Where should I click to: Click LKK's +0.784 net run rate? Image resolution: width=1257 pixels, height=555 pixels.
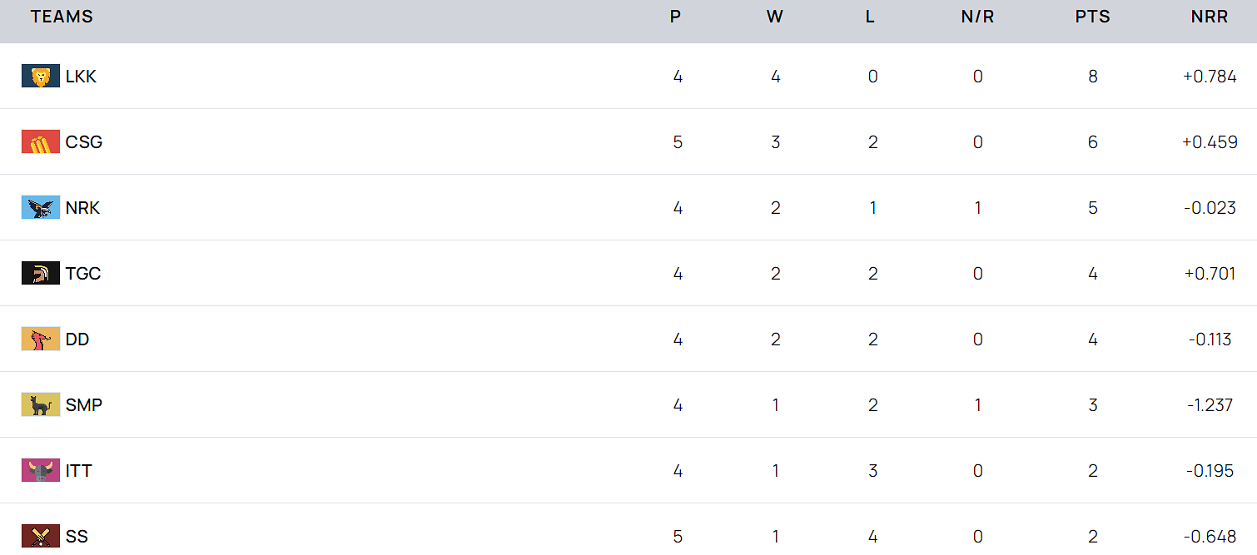[x=1210, y=77]
